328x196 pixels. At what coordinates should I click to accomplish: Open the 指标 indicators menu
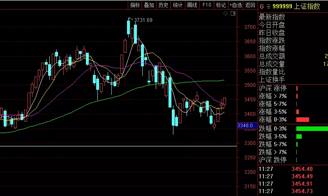pyautogui.click(x=135, y=5)
